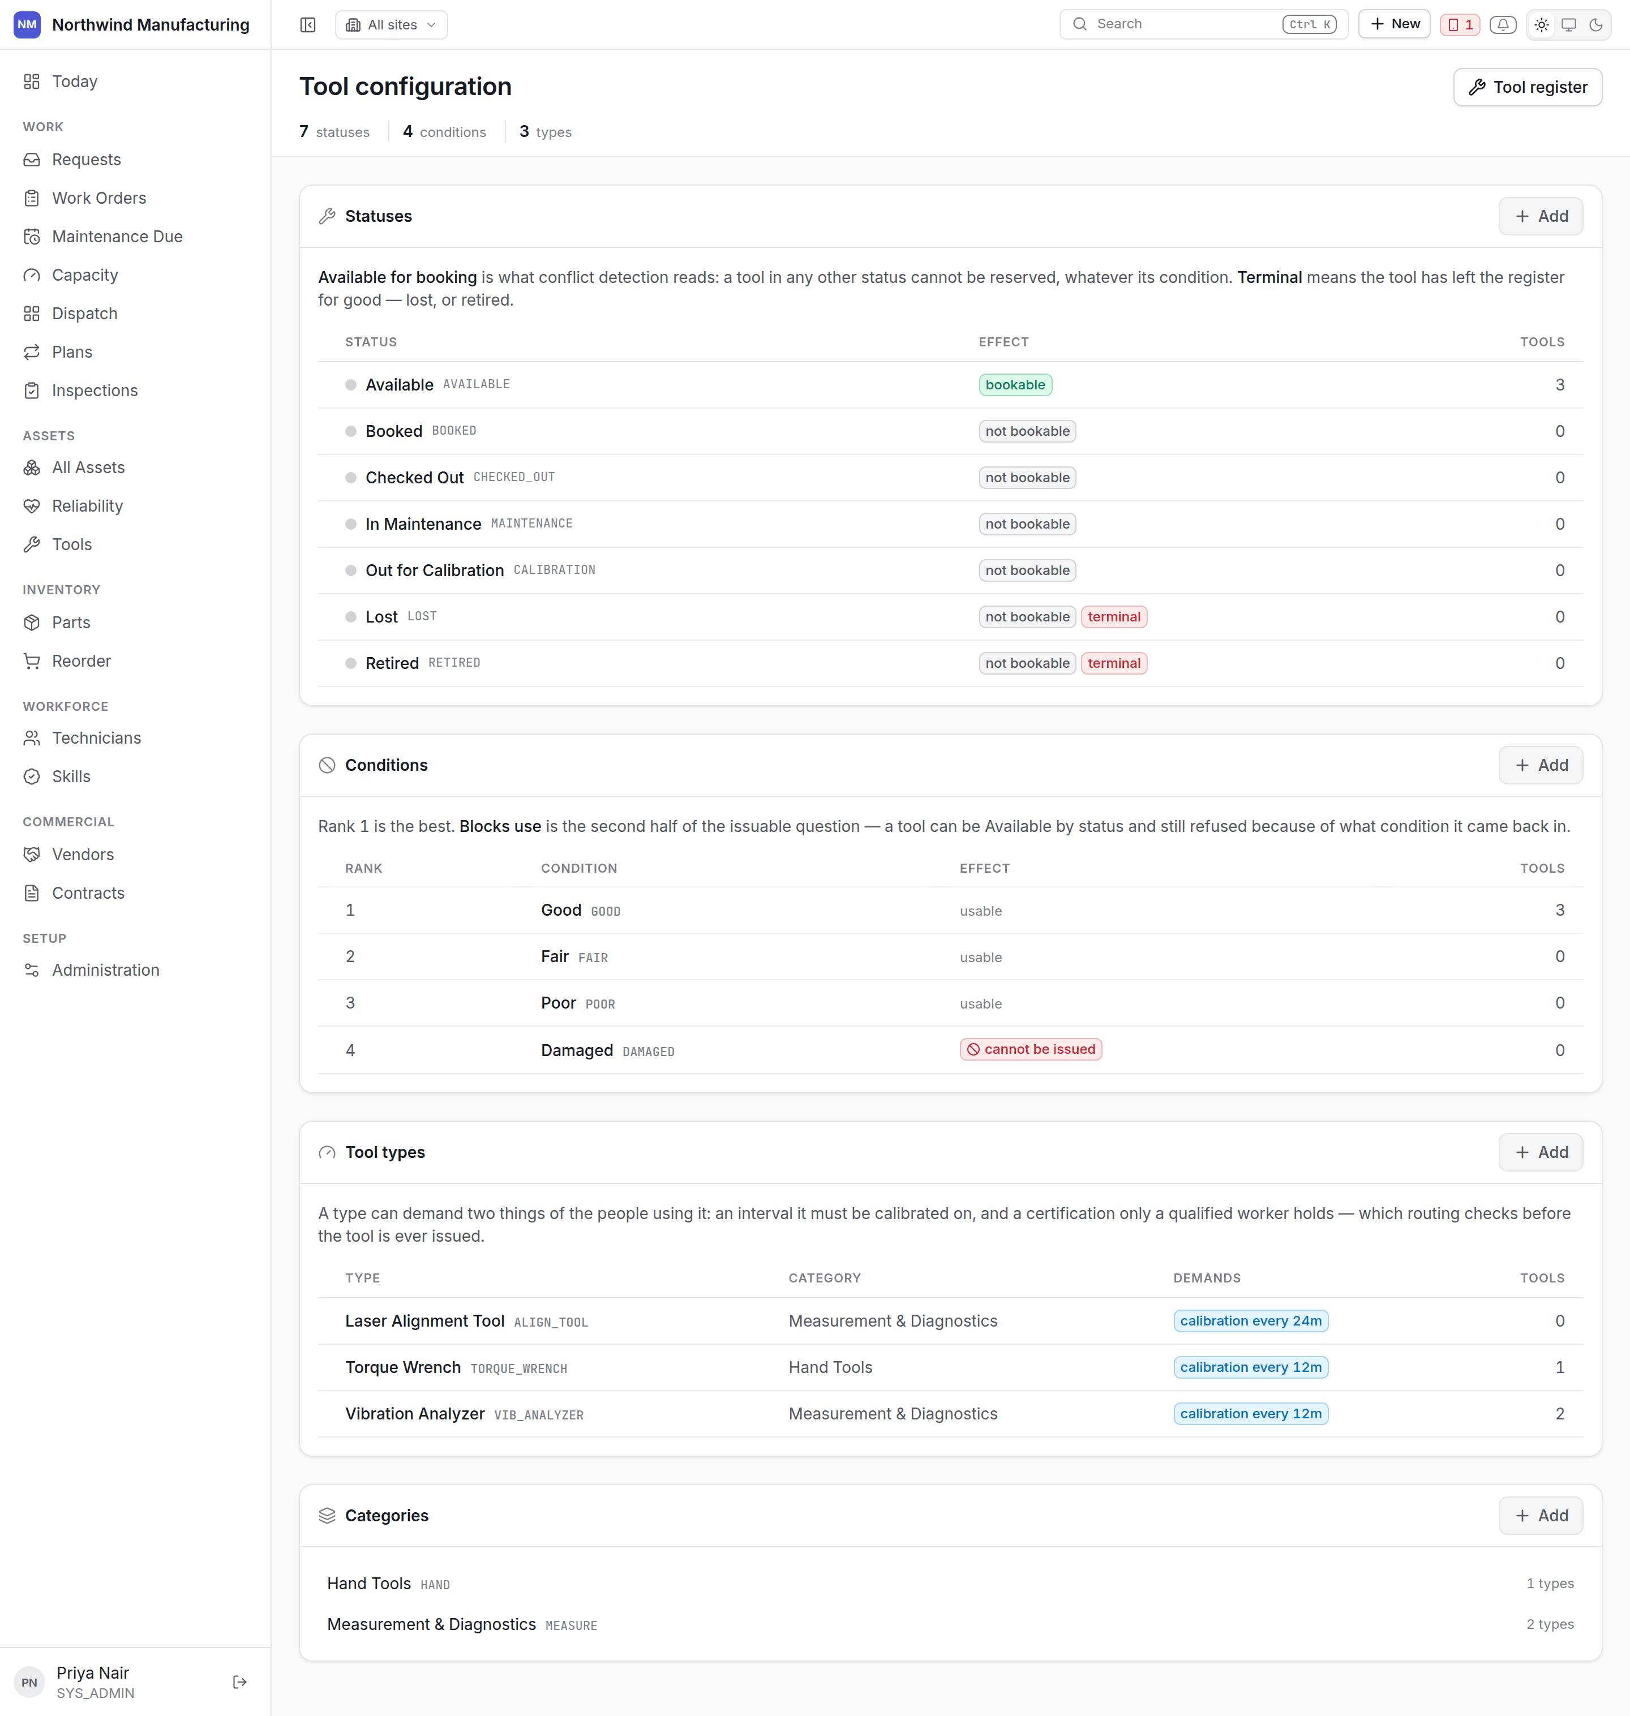Image resolution: width=1630 pixels, height=1716 pixels.
Task: Click the Contracts document icon
Action: 32,893
